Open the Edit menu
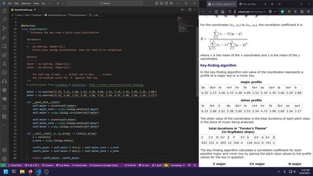Screen dimensions: 313x176 click(16, 3)
